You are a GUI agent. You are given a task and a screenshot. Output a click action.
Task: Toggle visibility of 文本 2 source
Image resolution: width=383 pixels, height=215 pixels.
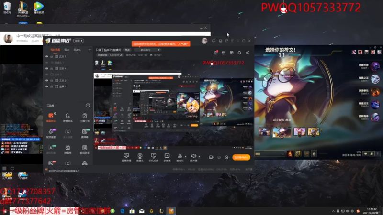click(47, 80)
